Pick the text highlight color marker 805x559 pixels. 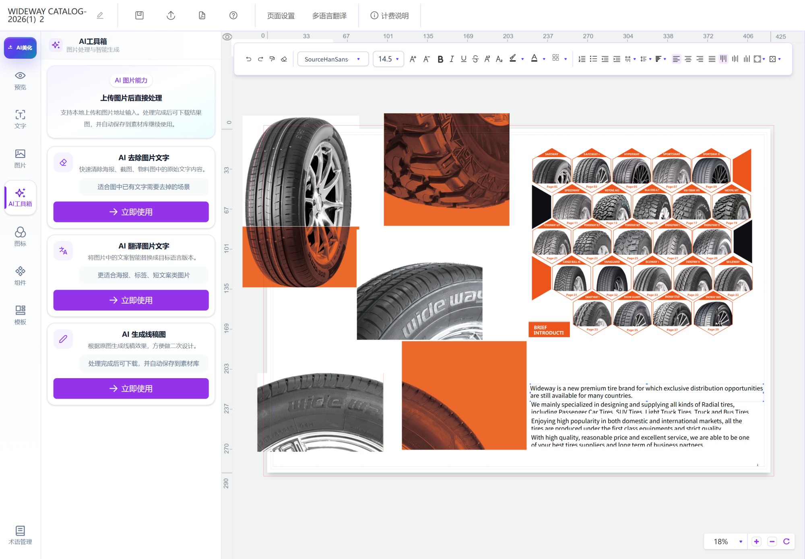click(513, 58)
